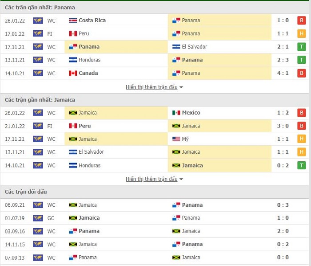
Task: Click the Mexico flag next to Mexico
Action: pos(176,113)
